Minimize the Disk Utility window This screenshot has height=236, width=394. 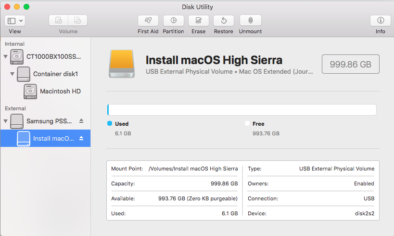point(17,7)
